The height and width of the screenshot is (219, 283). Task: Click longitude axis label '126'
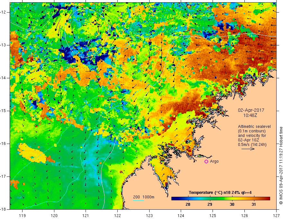(x=244, y=215)
